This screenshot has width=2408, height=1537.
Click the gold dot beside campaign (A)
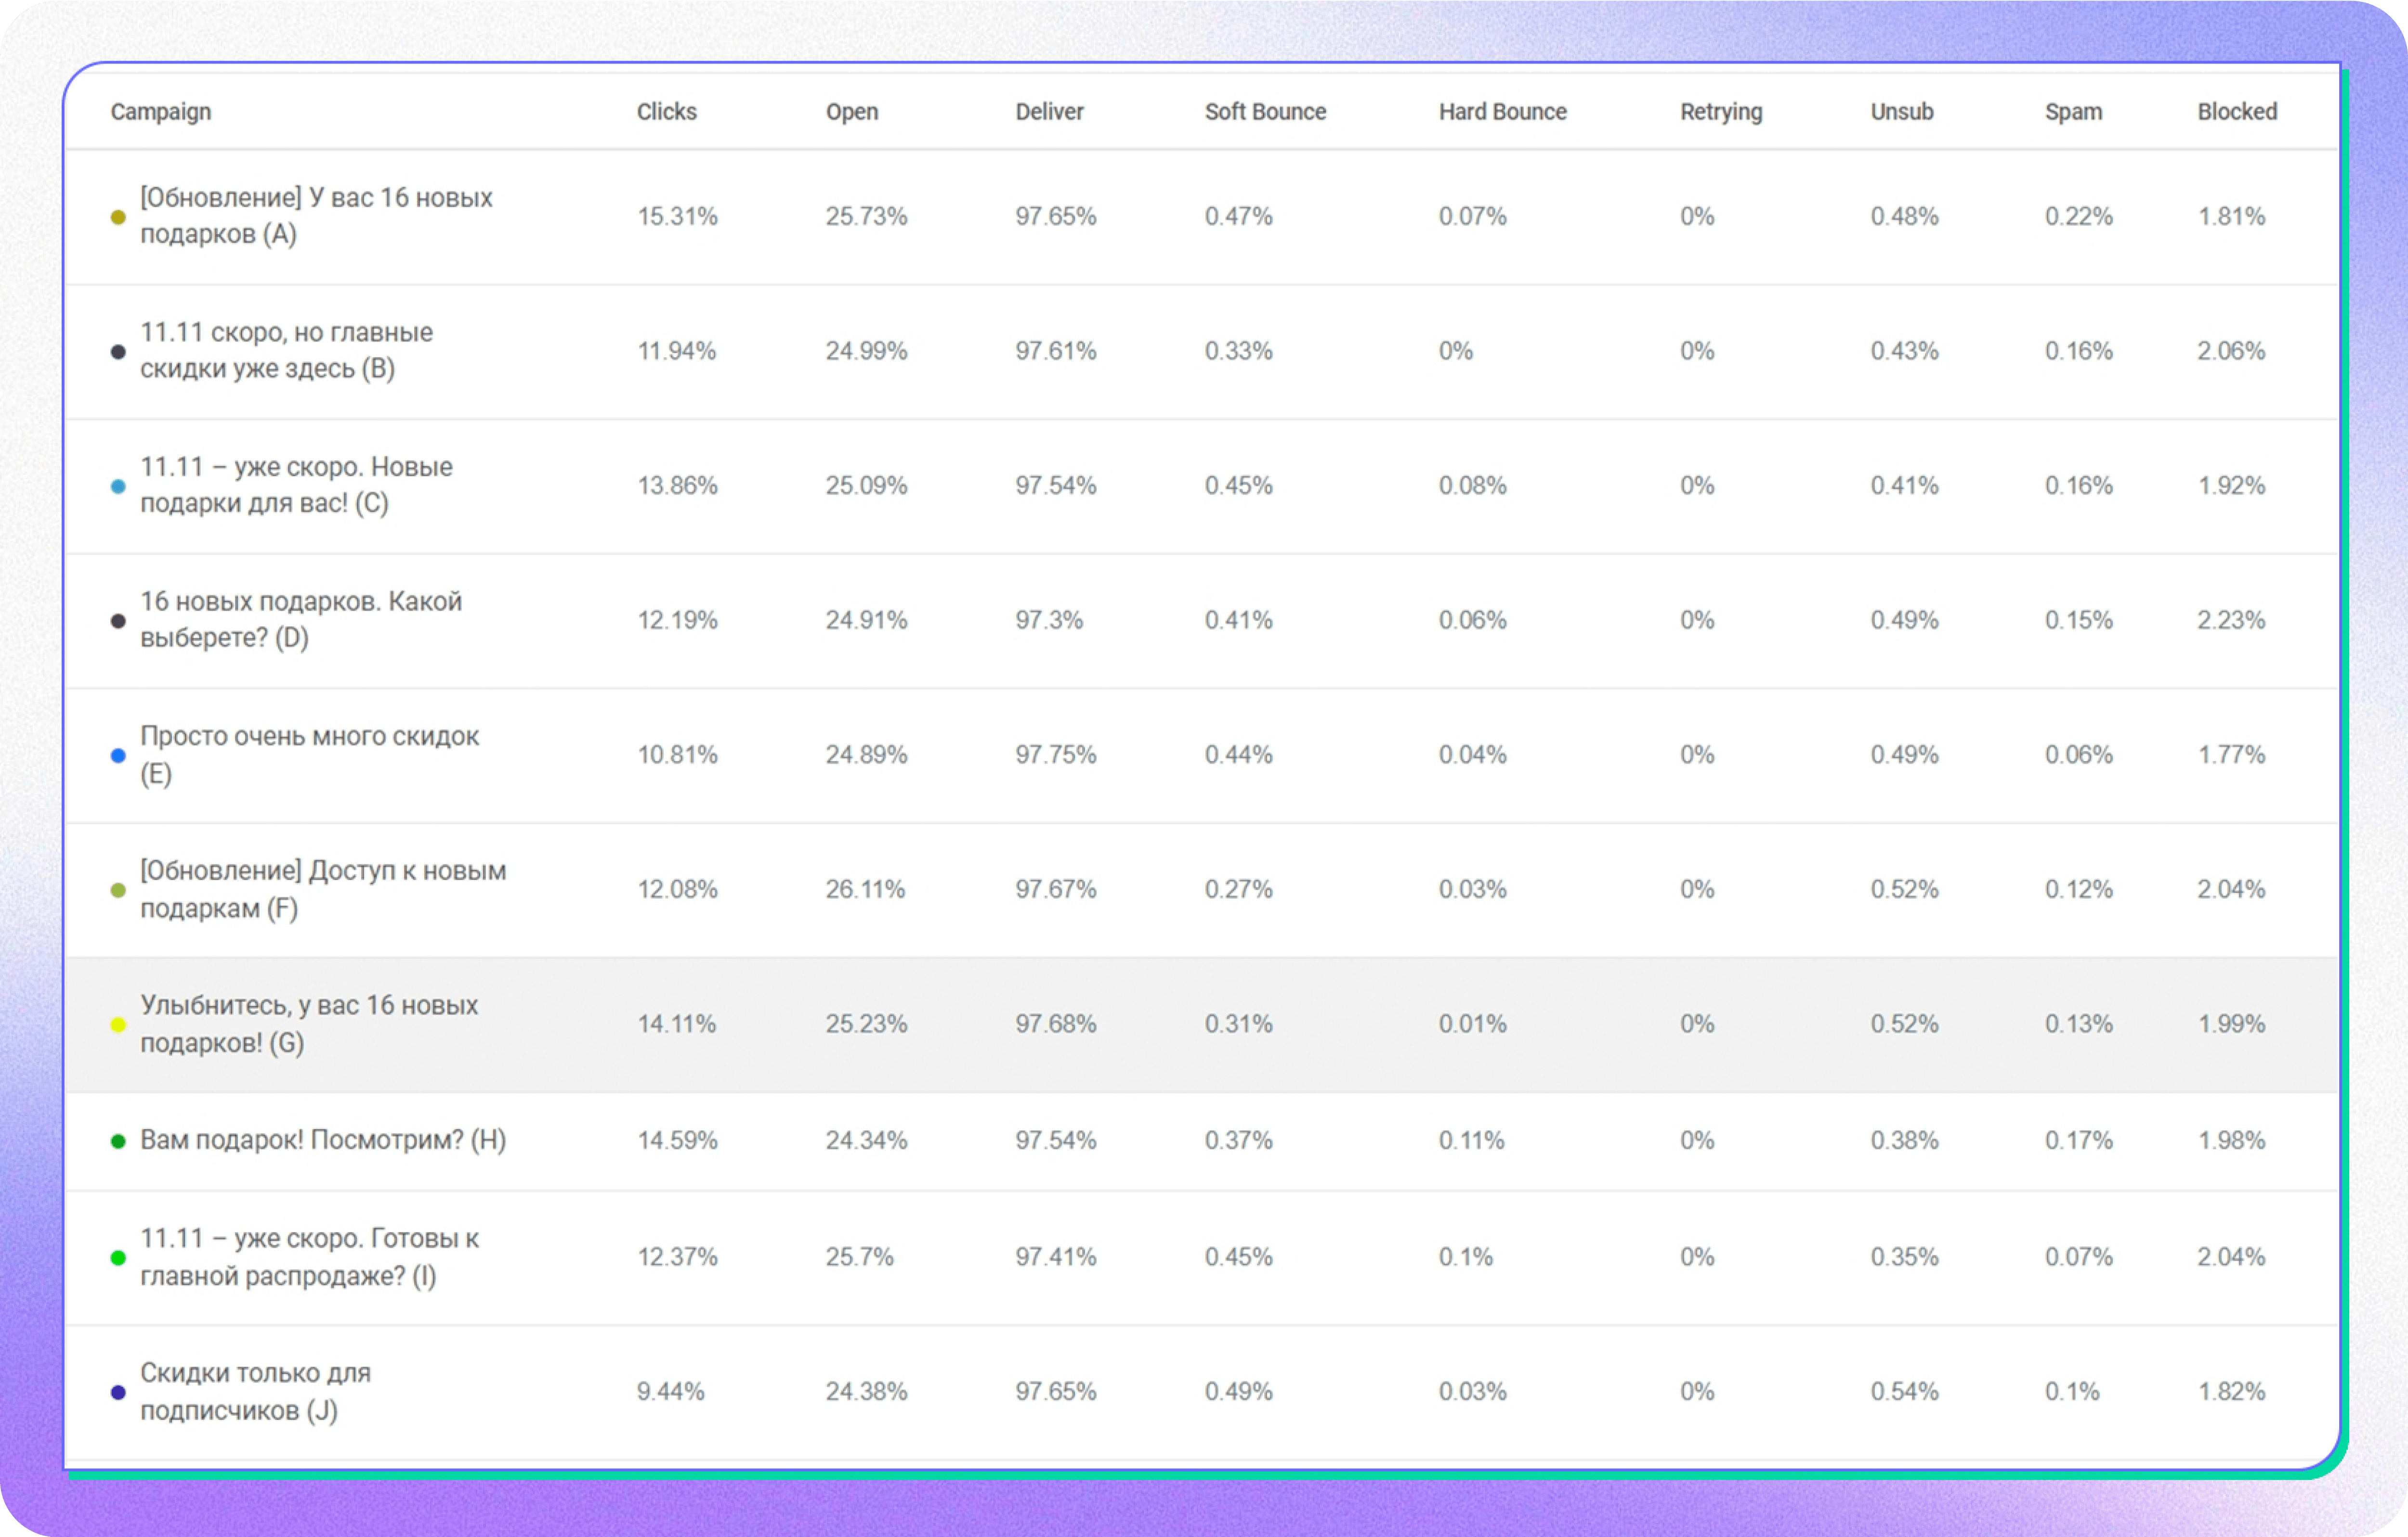[x=118, y=217]
